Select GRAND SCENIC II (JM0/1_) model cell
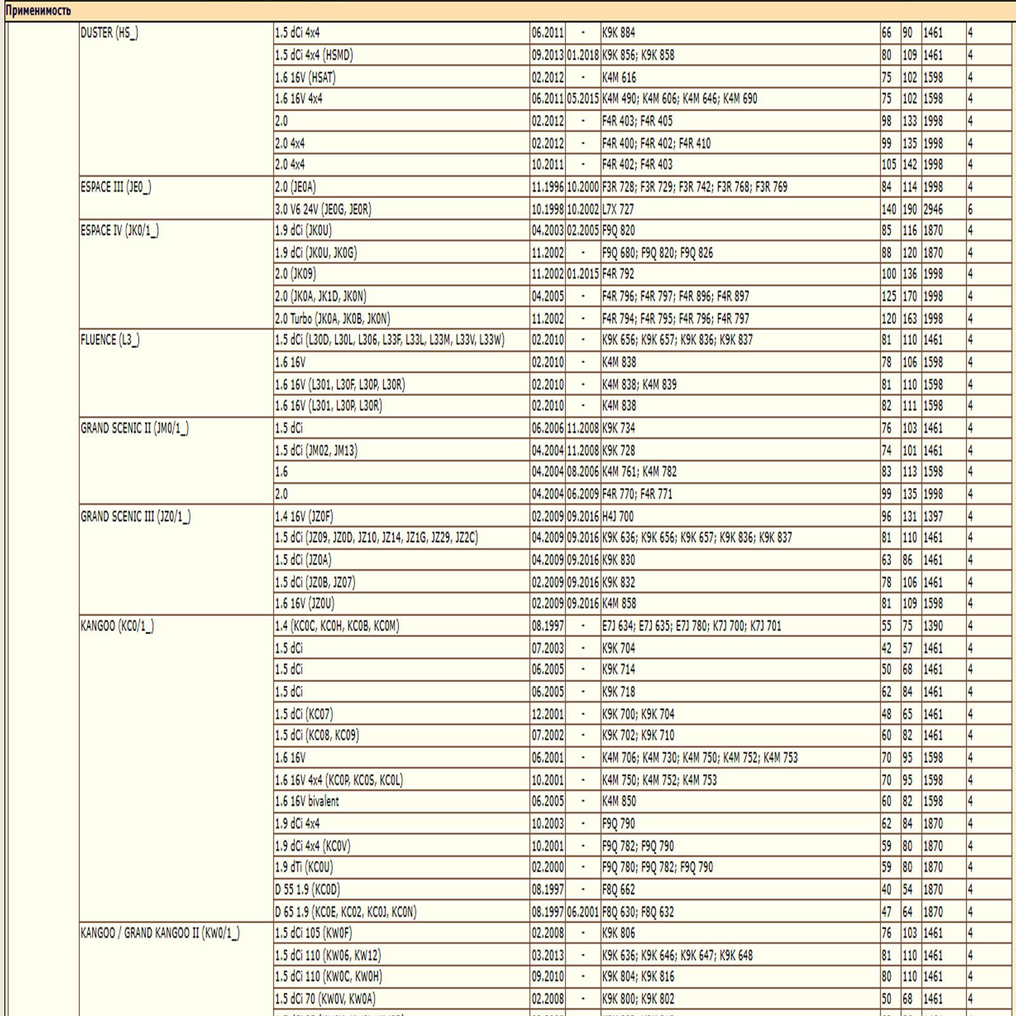This screenshot has height=1016, width=1016. click(135, 428)
